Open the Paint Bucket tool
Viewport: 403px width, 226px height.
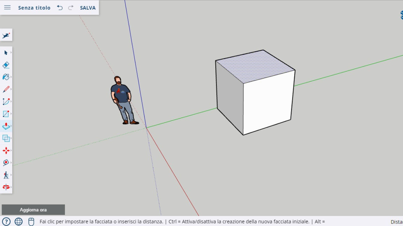pyautogui.click(x=6, y=77)
